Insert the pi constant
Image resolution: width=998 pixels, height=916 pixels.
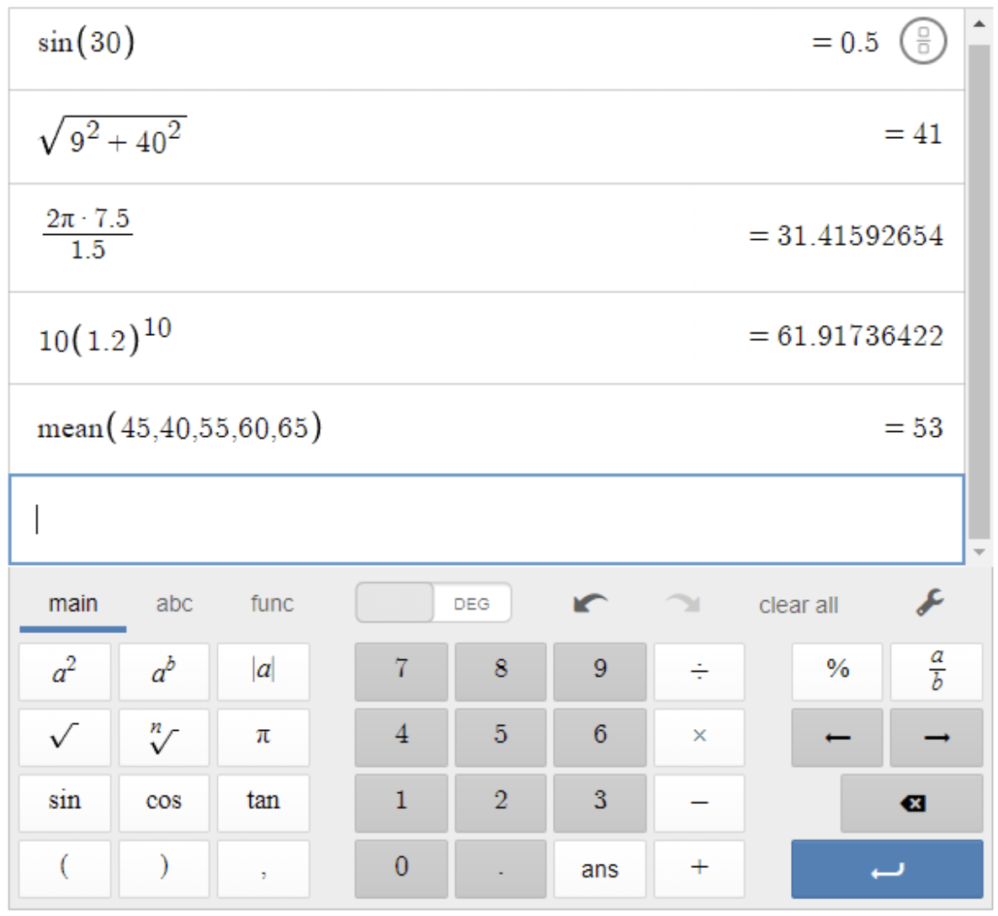click(263, 738)
